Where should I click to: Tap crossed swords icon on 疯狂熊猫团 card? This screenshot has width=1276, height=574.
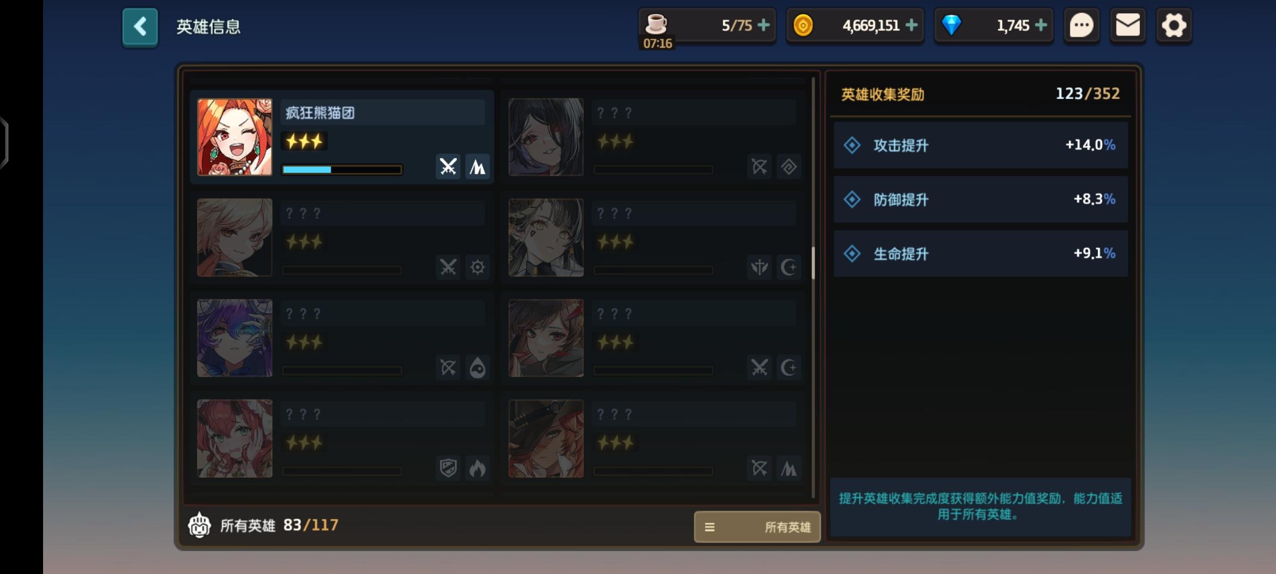[448, 167]
